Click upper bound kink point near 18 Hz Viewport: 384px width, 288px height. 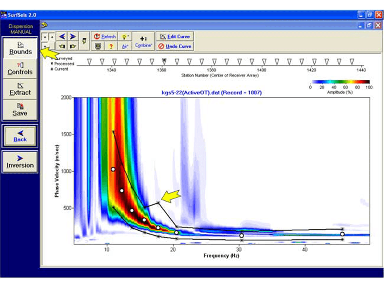click(158, 202)
